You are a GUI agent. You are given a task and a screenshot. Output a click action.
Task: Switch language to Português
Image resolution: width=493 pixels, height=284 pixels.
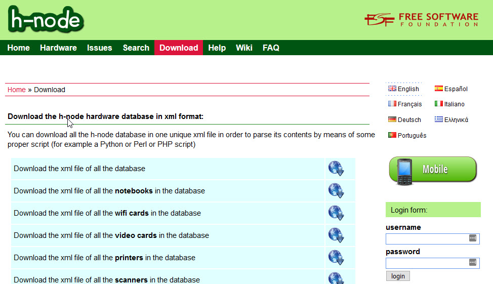(x=412, y=136)
